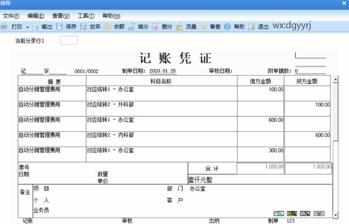
Task: Click the voucher date 2020.01.25 field
Action: coord(162,71)
